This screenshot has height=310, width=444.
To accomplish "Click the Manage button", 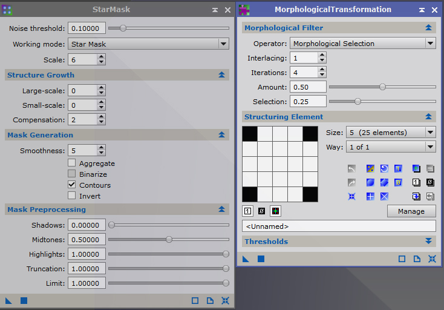I will click(411, 211).
